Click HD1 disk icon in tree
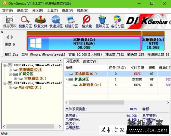 tap(10, 83)
